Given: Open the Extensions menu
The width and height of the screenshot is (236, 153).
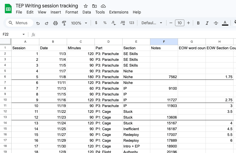Looking at the screenshot, I should coord(119,12).
